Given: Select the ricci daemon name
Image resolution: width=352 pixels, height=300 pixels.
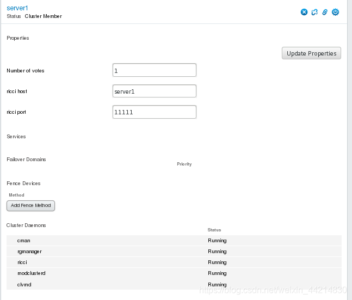Looking at the screenshot, I should pyautogui.click(x=22, y=262).
